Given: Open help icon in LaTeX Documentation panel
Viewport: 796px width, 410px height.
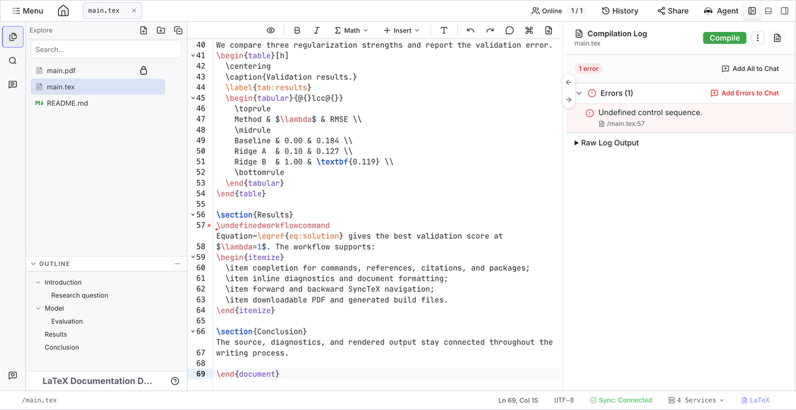Looking at the screenshot, I should (x=175, y=381).
